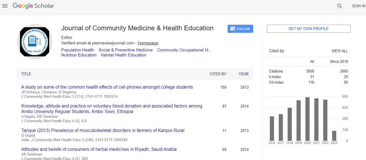
Task: Open Nutrition Education topic link
Action: [79, 55]
